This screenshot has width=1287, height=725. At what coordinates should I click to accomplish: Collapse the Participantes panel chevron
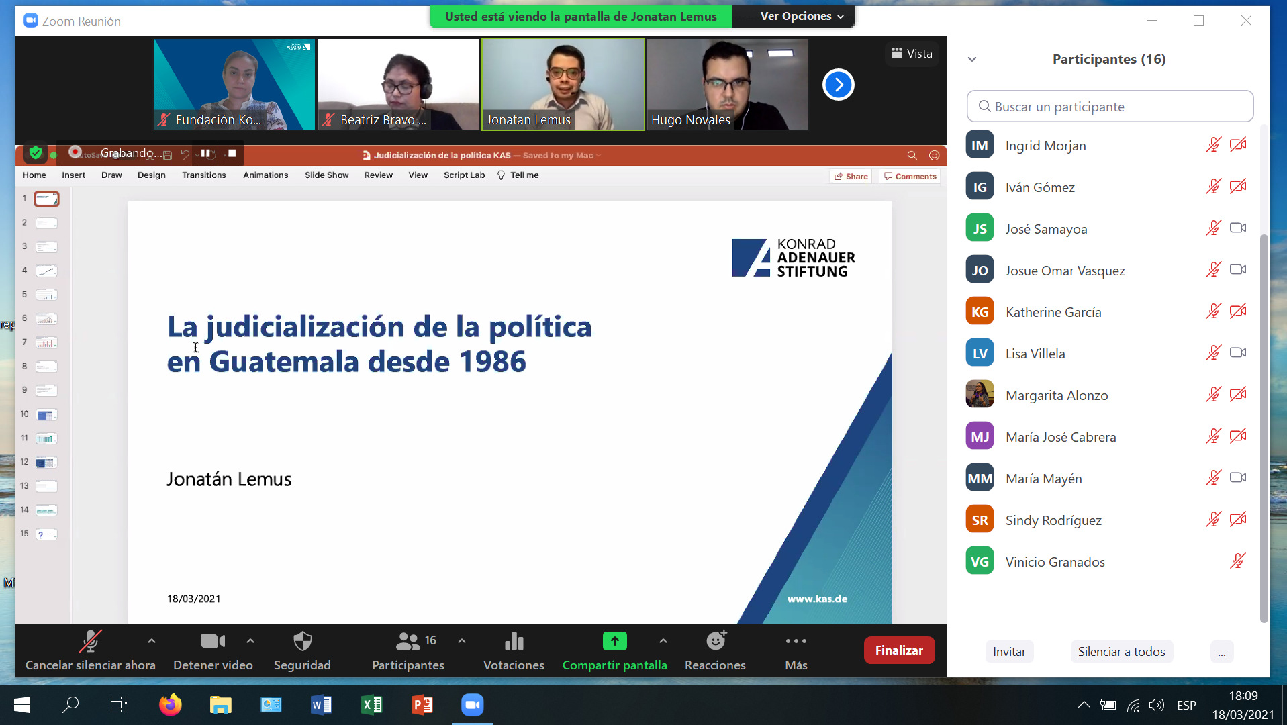[x=971, y=59]
